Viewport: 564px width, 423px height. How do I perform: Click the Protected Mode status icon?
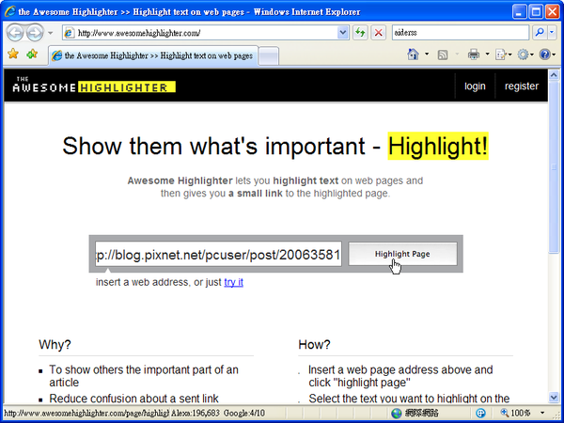[x=480, y=413]
